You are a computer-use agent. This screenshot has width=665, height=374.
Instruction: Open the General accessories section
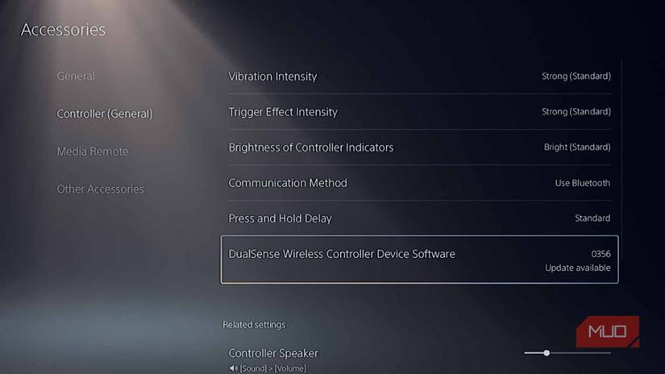click(x=76, y=77)
